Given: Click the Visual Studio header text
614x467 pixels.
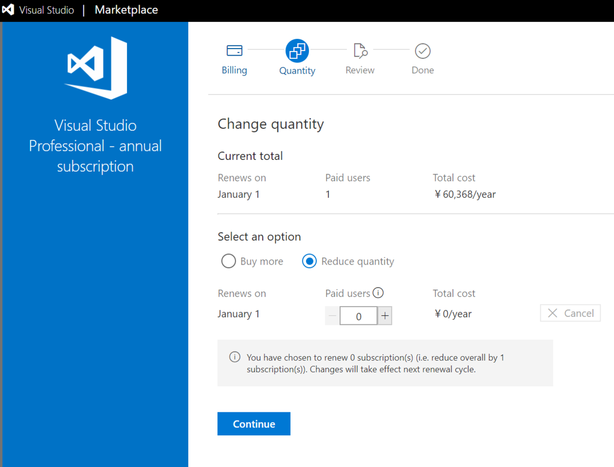Looking at the screenshot, I should point(47,10).
